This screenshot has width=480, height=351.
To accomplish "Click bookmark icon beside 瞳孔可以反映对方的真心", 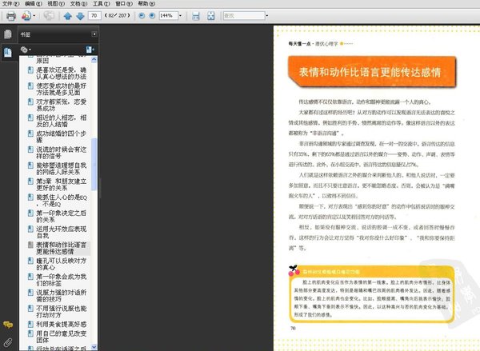I will [30, 261].
